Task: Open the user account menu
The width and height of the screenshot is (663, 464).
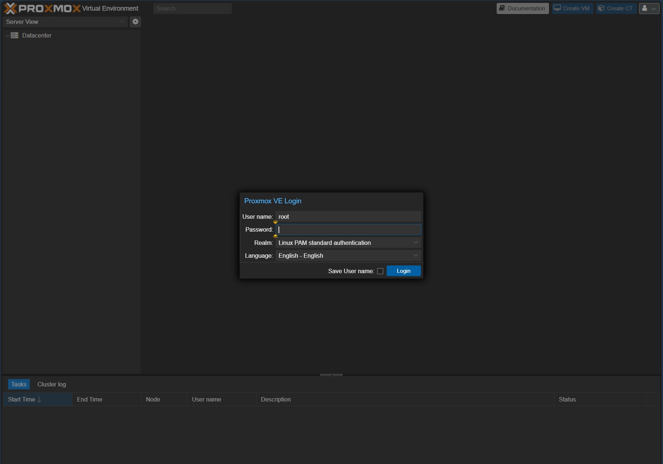Action: click(x=649, y=8)
